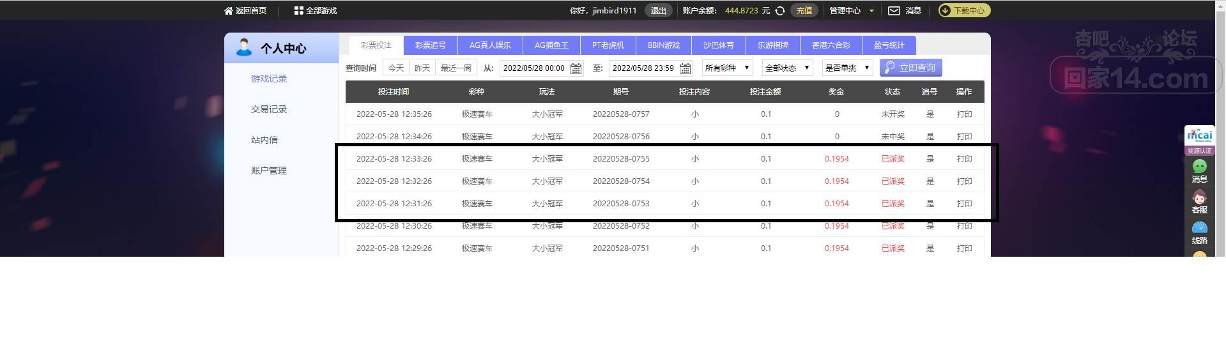Screen dimensions: 1226x350
Task: Open the BBIN游戏 tab
Action: click(664, 45)
